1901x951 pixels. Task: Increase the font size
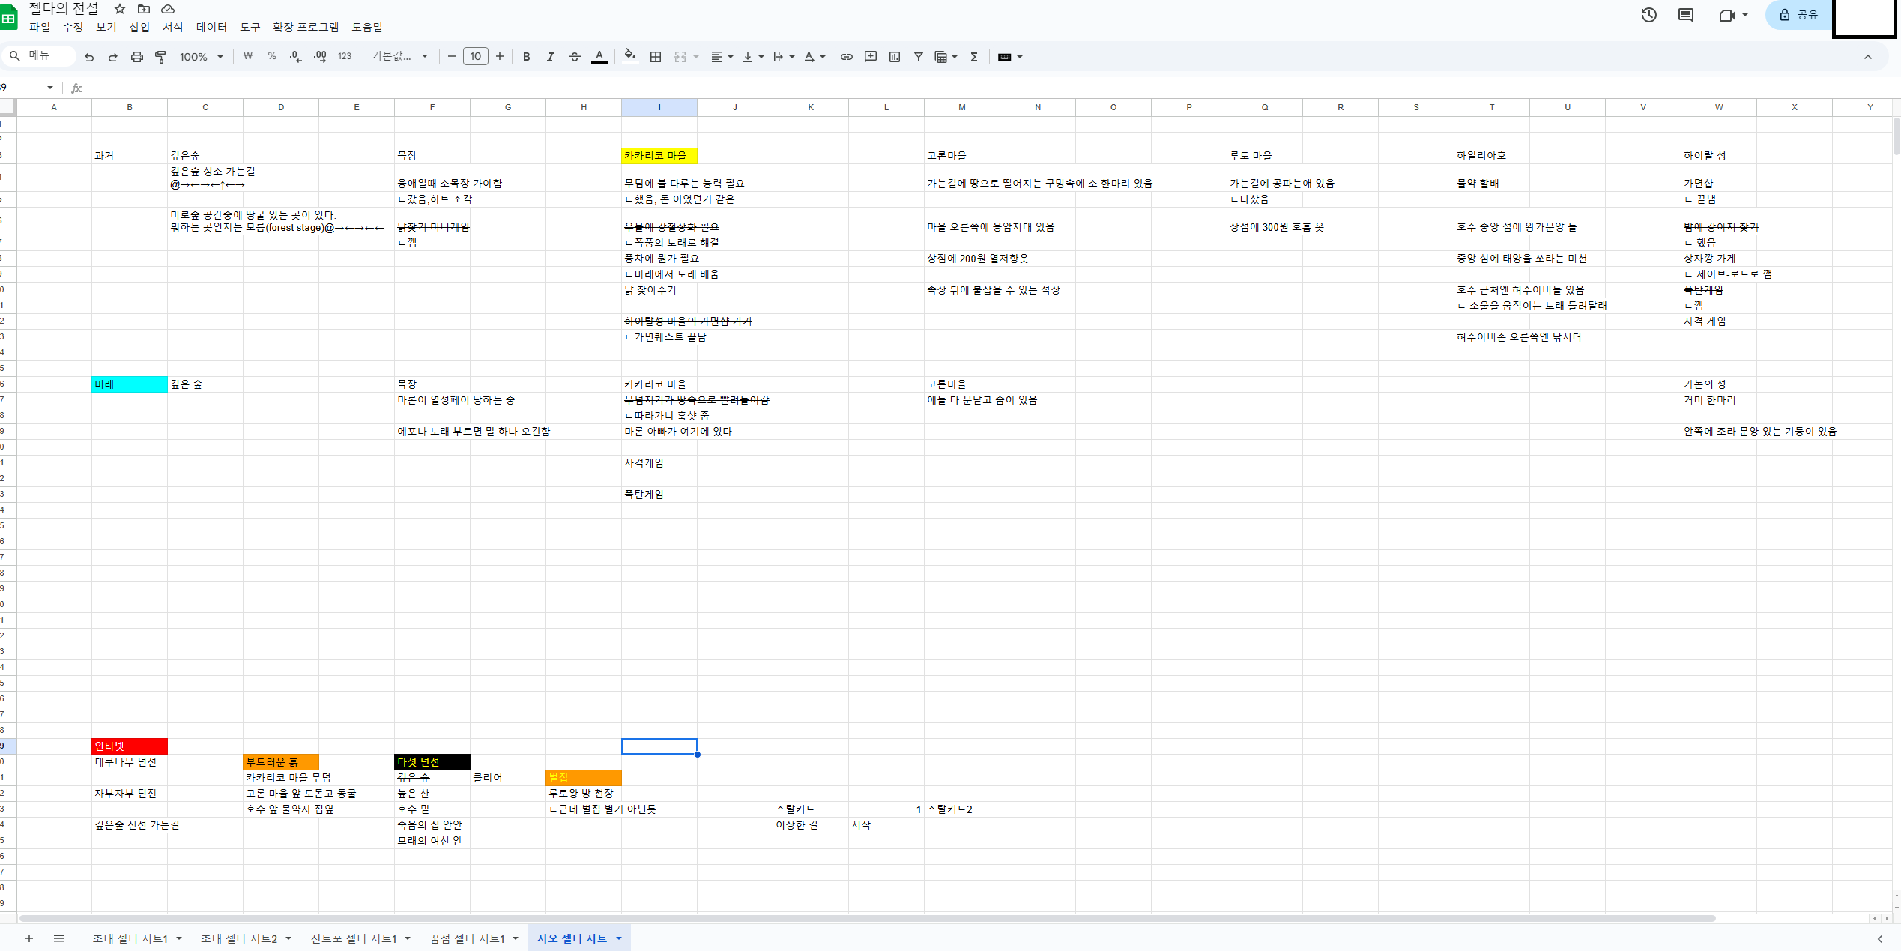tap(500, 57)
